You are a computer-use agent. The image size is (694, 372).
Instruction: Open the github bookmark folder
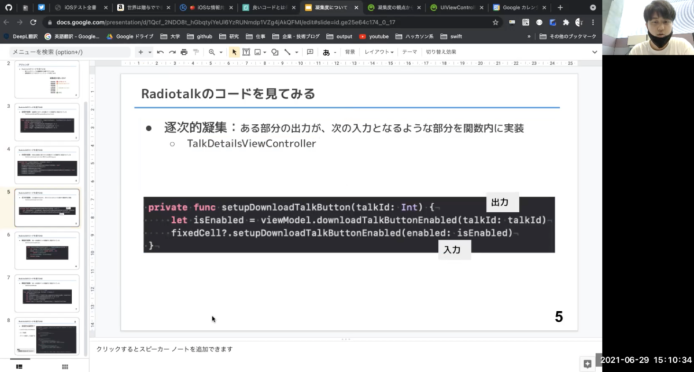tap(200, 36)
